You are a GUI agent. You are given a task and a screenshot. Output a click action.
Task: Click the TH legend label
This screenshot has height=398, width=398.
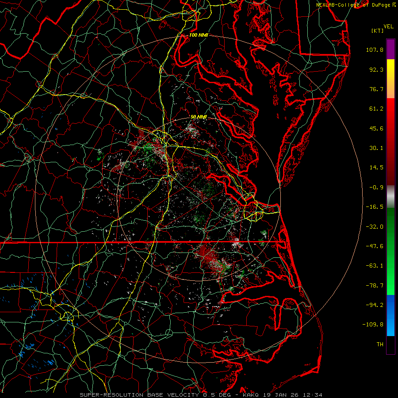380,344
